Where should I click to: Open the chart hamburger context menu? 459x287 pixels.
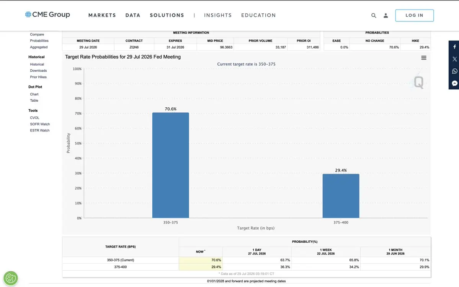point(423,58)
